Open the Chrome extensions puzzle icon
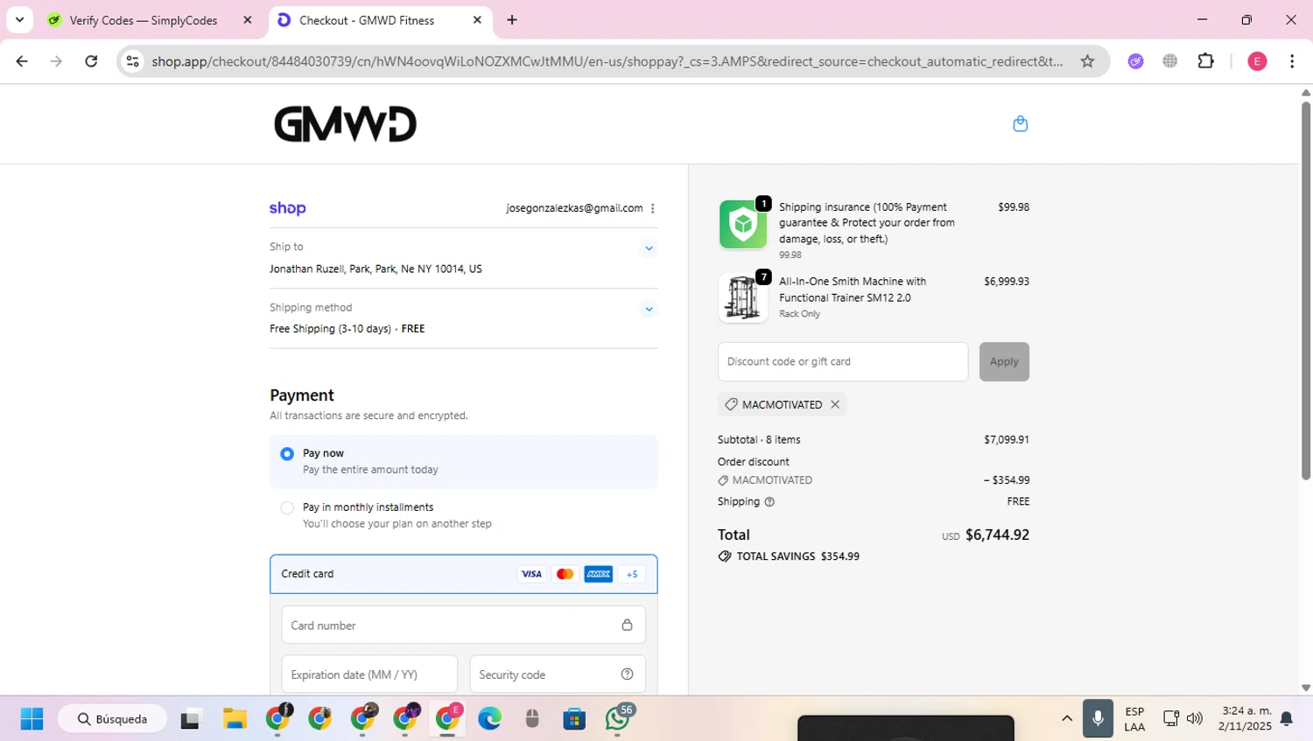The height and width of the screenshot is (741, 1313). (x=1206, y=61)
